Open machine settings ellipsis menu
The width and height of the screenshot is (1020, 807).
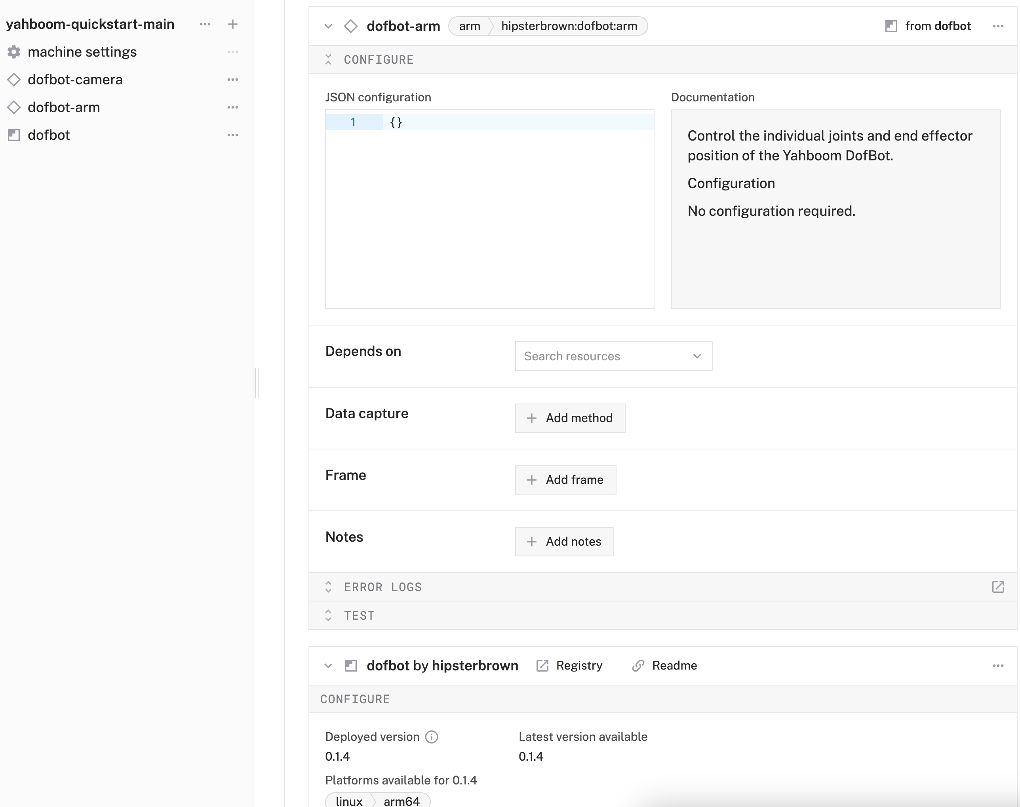tap(232, 52)
